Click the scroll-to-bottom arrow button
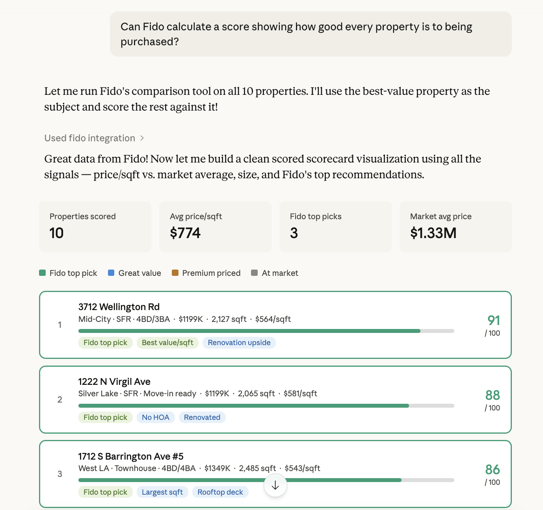Screen dimensions: 543x510 (x=275, y=485)
